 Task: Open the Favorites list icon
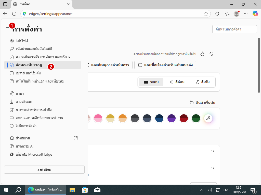click(227, 14)
